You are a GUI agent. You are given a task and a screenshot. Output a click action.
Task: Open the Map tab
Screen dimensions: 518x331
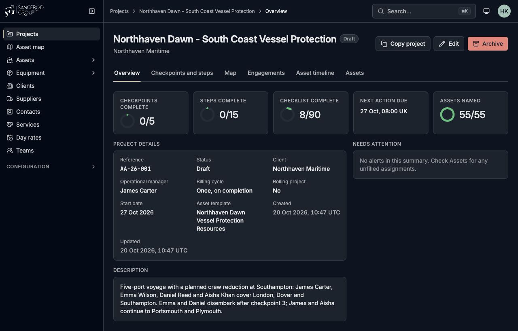point(230,73)
